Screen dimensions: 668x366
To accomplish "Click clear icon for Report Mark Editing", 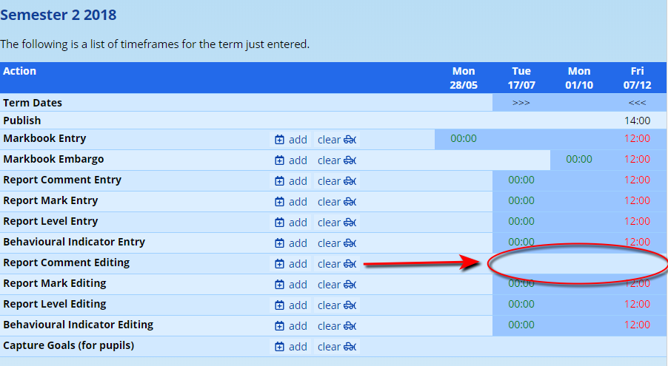I will 350,285.
